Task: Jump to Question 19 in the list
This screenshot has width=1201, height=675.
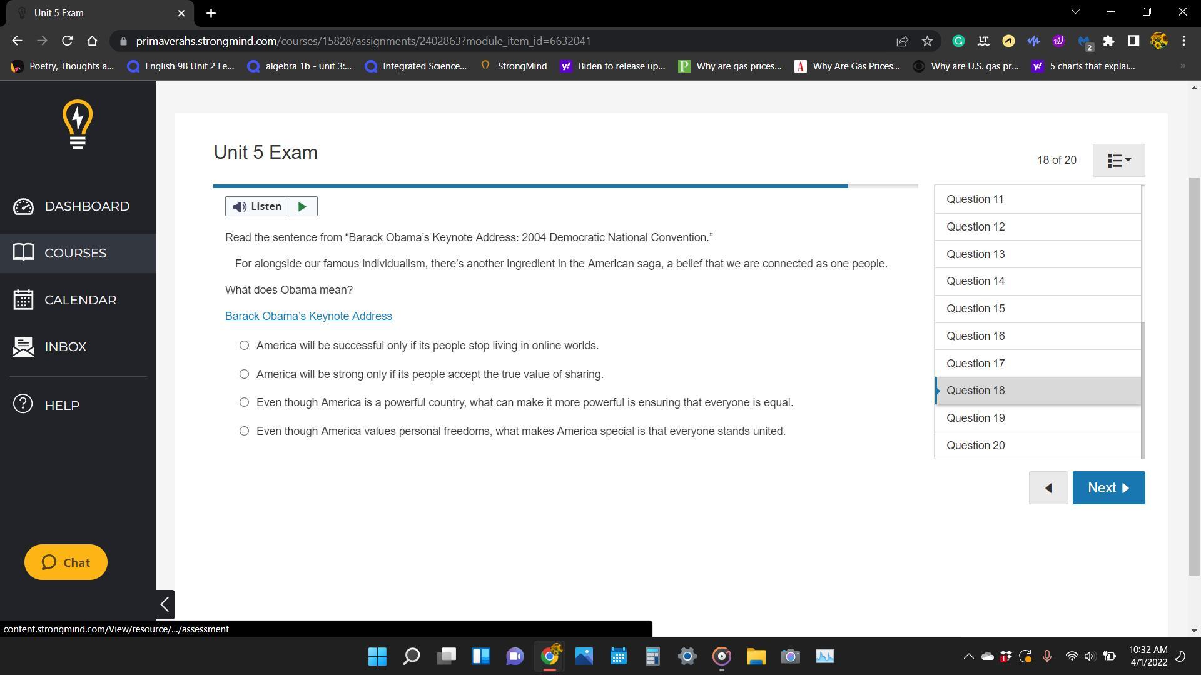Action: point(975,418)
